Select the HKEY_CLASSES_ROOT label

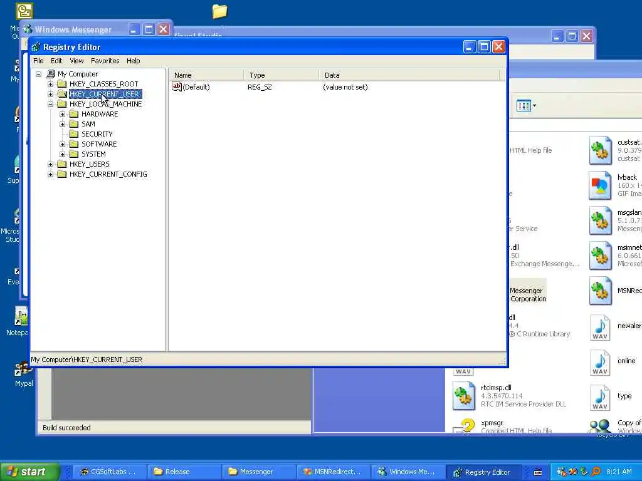[x=103, y=84]
